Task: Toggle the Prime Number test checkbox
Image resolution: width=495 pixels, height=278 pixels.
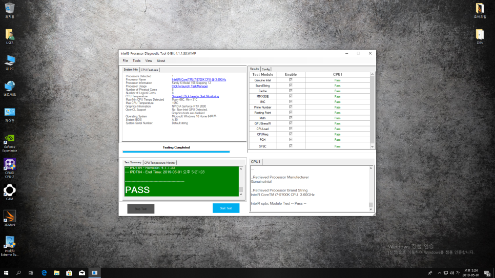Action: (291, 107)
